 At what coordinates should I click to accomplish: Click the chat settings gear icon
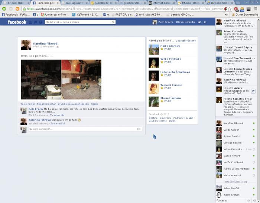point(248,200)
